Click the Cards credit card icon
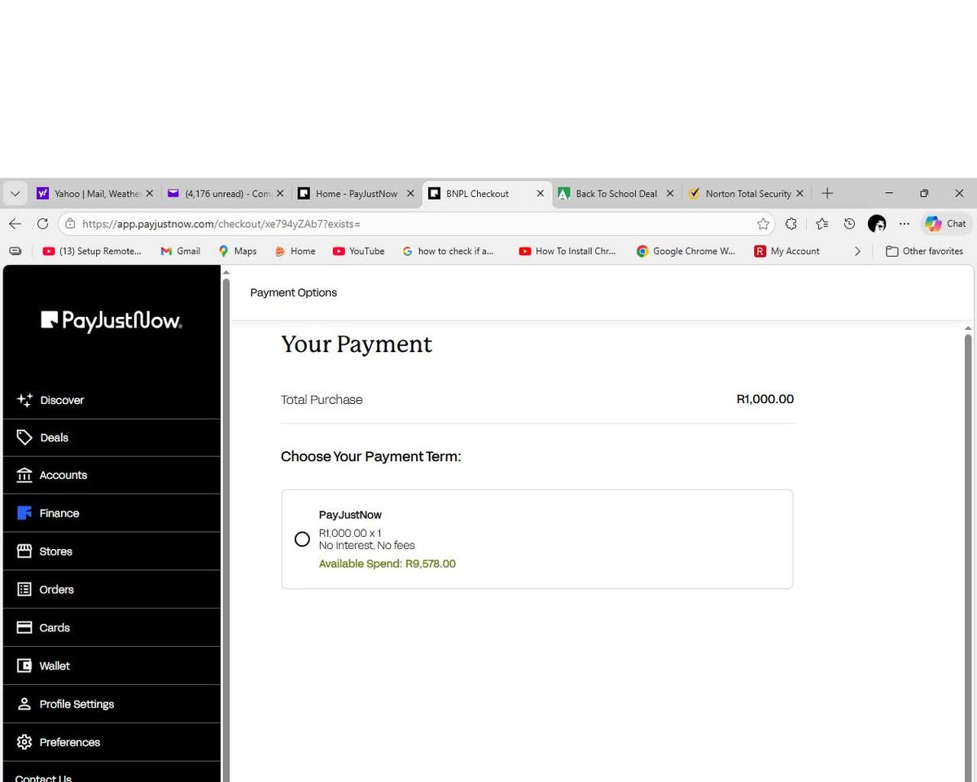 pyautogui.click(x=24, y=627)
